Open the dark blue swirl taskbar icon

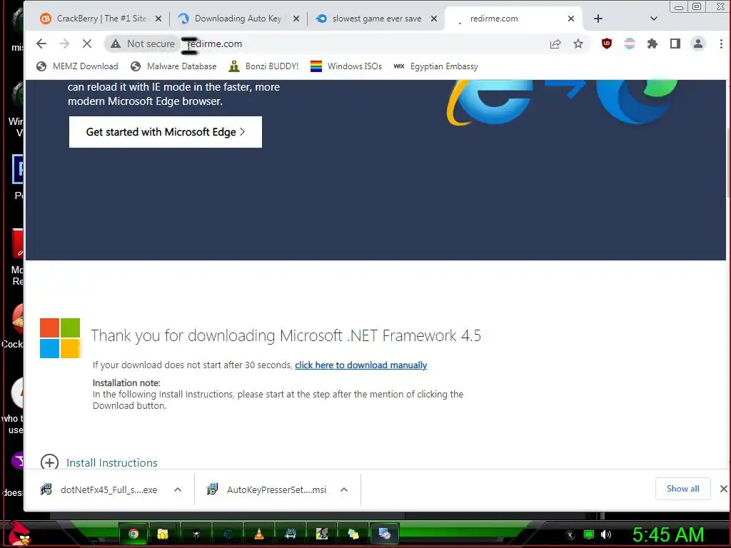tap(228, 534)
